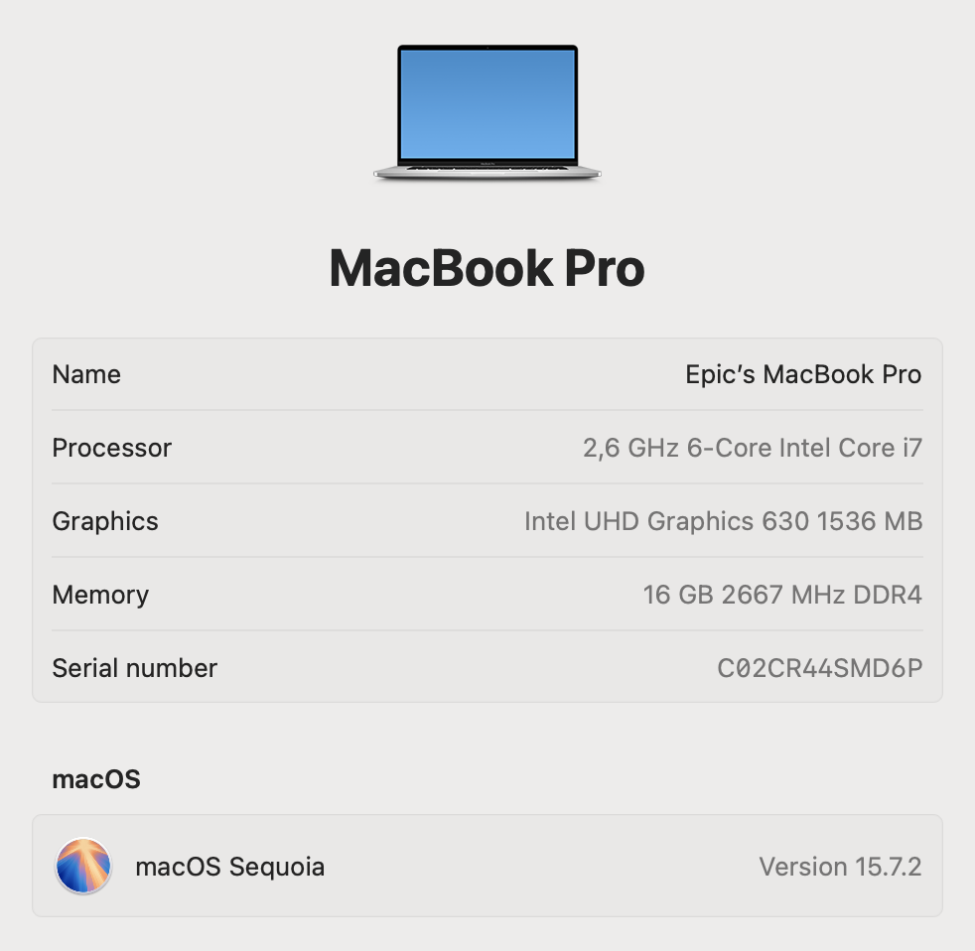
Task: Edit the computer name Epic's MacBook Pro
Action: [803, 375]
